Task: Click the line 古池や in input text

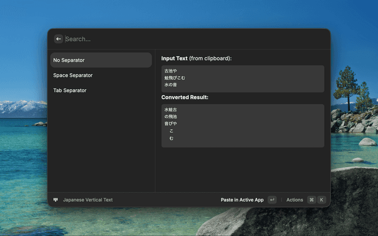Action: pyautogui.click(x=171, y=71)
